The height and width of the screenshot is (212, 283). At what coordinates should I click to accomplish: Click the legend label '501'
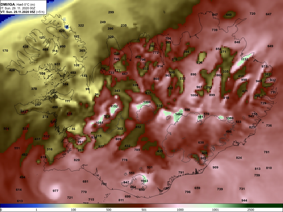[x=144, y=210]
